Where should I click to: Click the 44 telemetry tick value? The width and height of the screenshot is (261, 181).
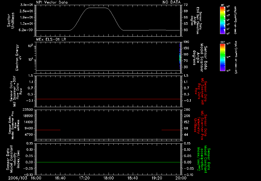point(186,134)
